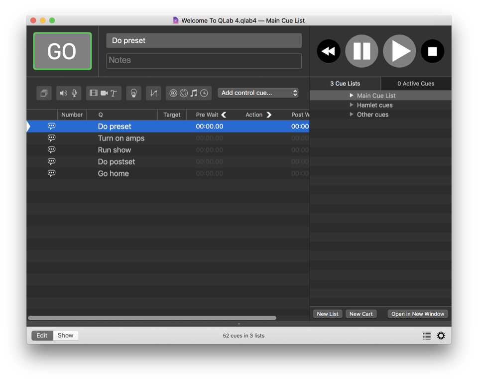Switch to the Active Cues tab
Screen dimensions: 478x382
[x=416, y=84]
